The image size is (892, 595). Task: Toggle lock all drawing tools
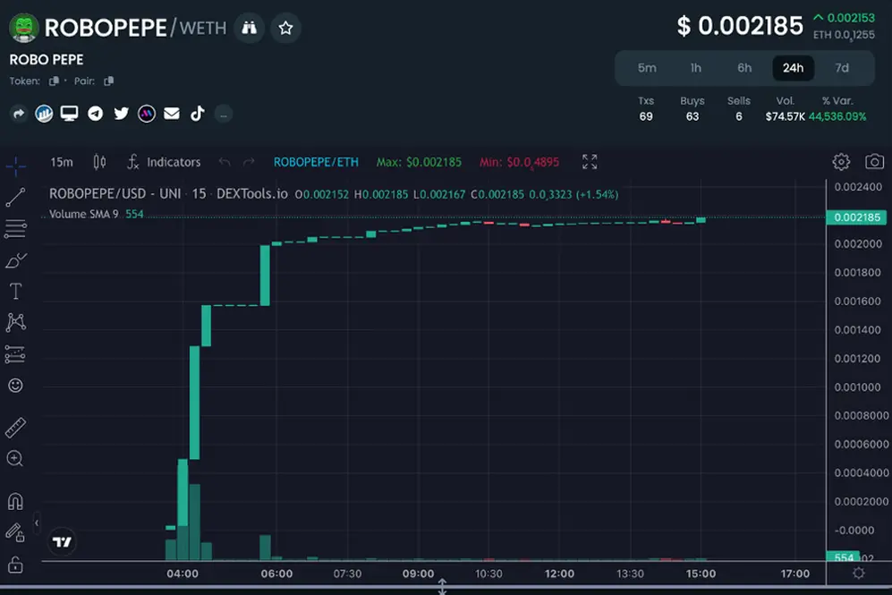coord(15,565)
